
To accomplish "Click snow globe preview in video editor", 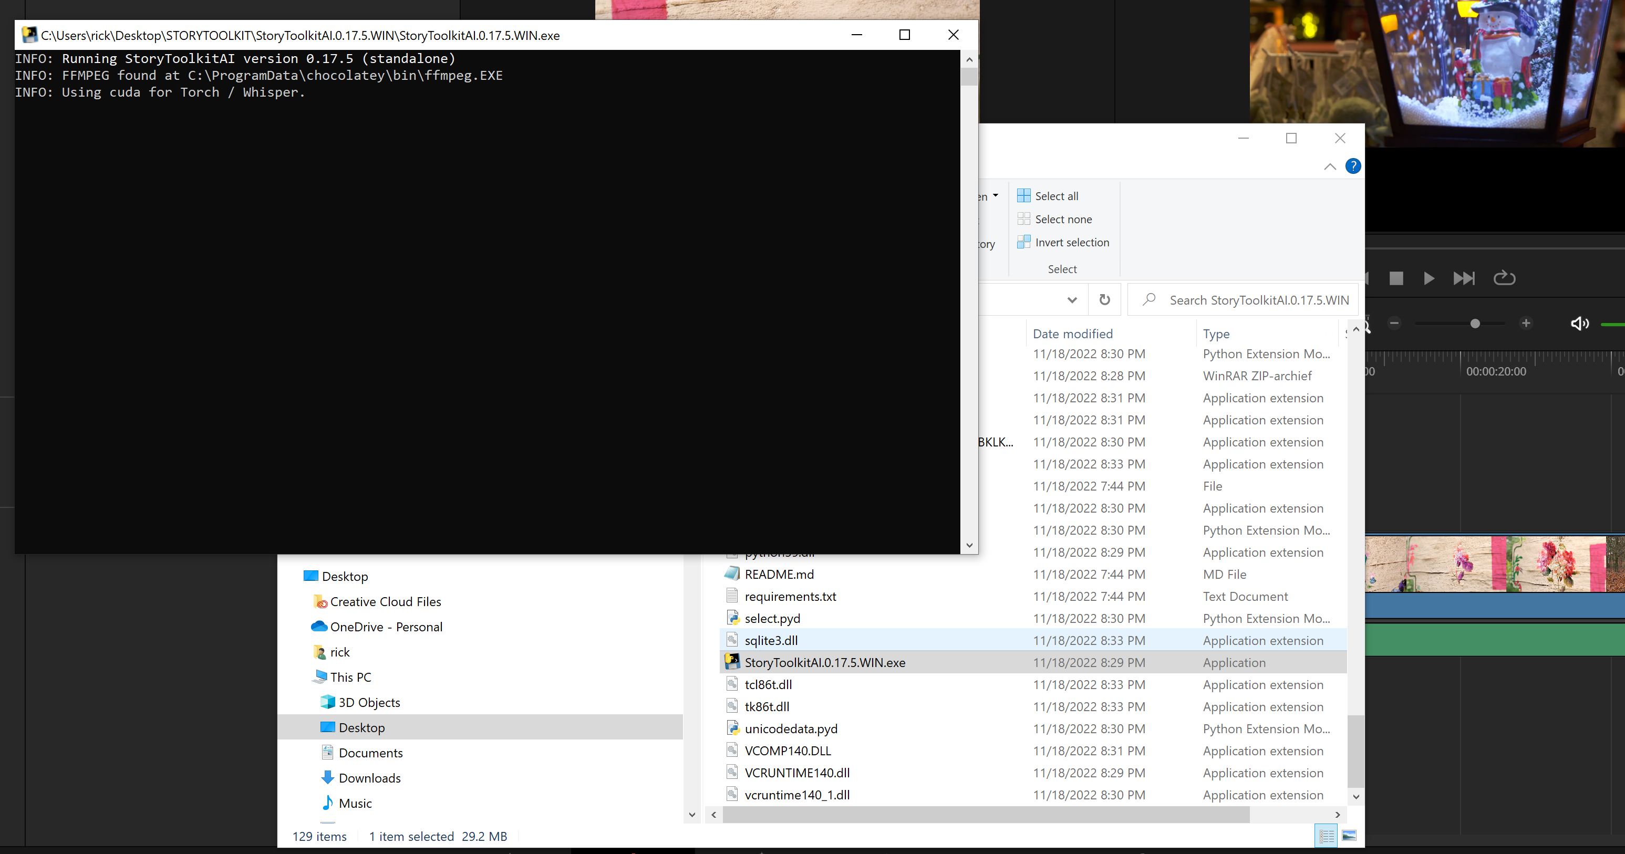I will 1437,73.
